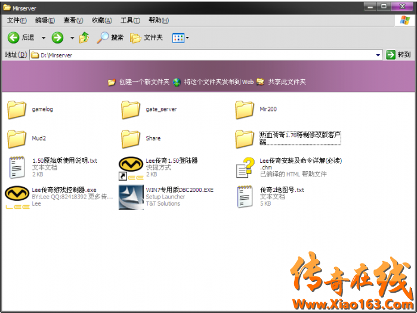Select the Mud2 folder icon
Screen dimensions: 417x313
point(17,139)
